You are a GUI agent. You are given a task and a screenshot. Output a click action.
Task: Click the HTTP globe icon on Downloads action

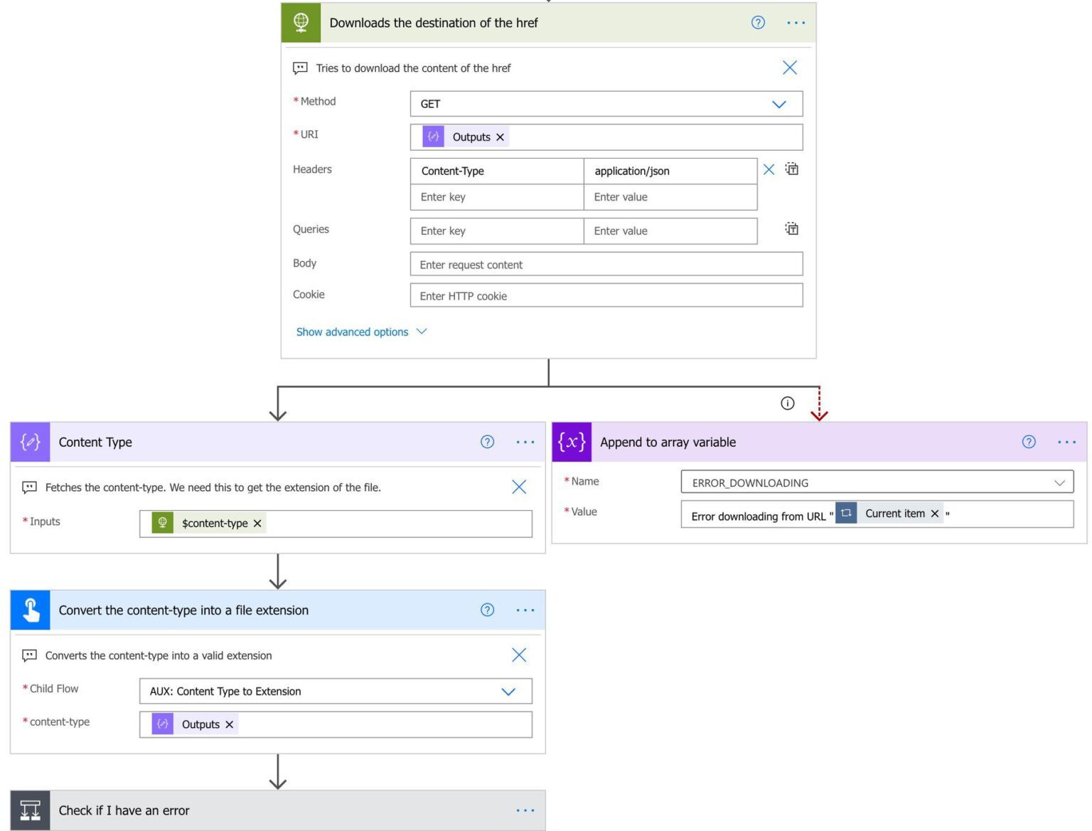click(x=301, y=22)
